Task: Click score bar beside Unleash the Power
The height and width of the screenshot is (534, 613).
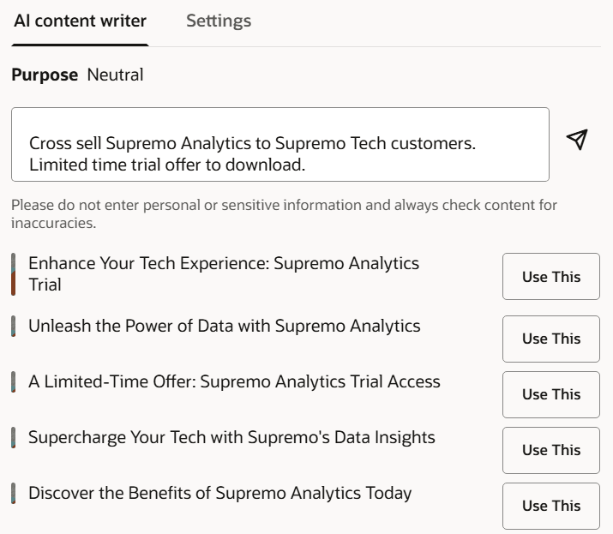Action: coord(14,326)
